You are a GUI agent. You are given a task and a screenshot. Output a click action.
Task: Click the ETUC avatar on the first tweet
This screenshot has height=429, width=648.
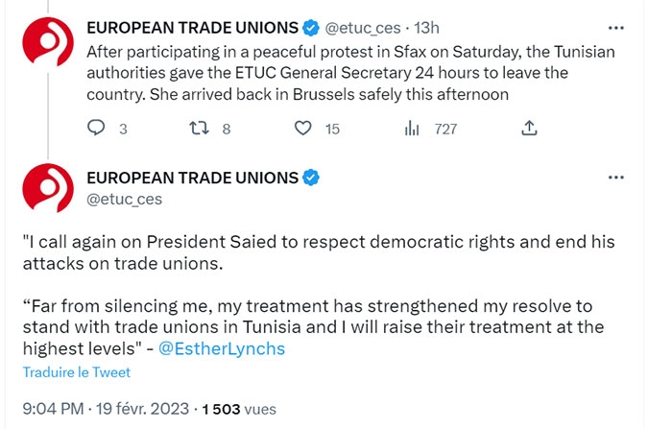coord(48,41)
